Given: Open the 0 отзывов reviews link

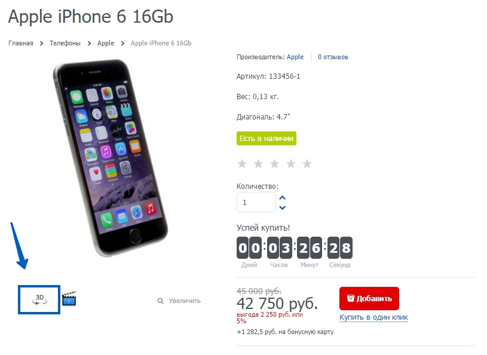Looking at the screenshot, I should pos(333,57).
